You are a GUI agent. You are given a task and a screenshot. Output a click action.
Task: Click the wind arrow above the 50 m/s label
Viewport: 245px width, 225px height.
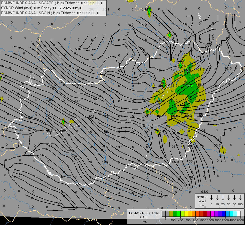click(234, 198)
